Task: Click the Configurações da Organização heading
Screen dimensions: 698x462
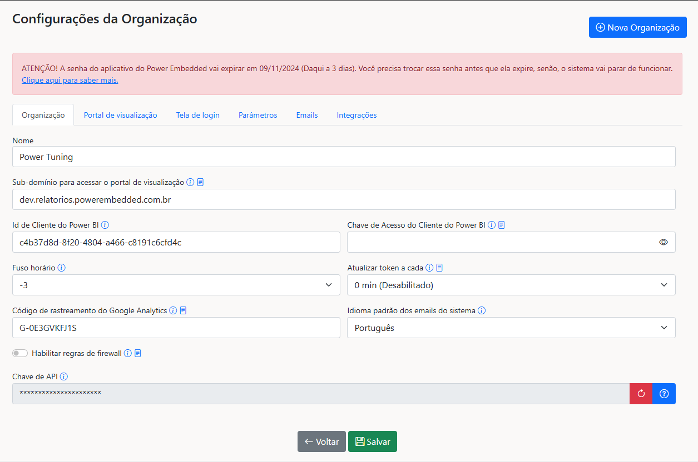Action: tap(105, 19)
